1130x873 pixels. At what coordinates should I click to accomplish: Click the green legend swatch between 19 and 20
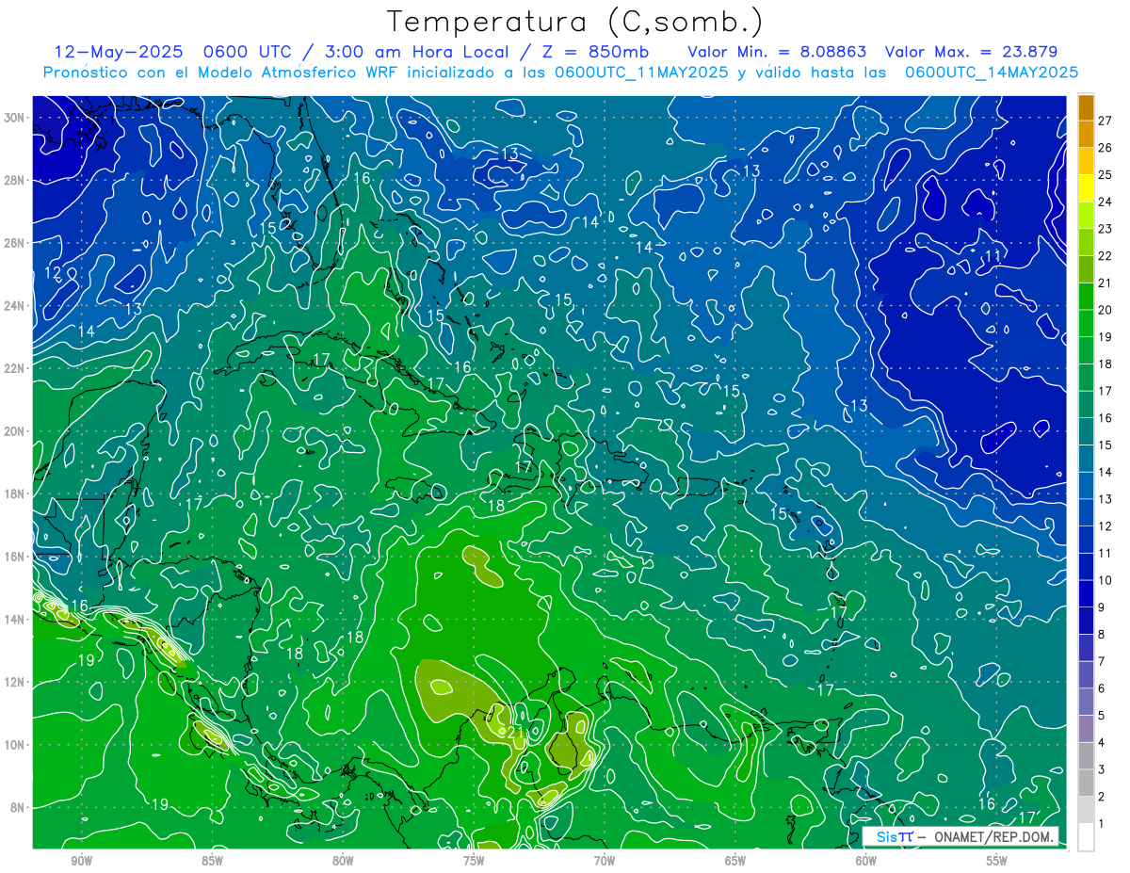pyautogui.click(x=1086, y=323)
